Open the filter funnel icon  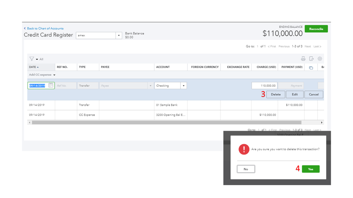click(31, 59)
